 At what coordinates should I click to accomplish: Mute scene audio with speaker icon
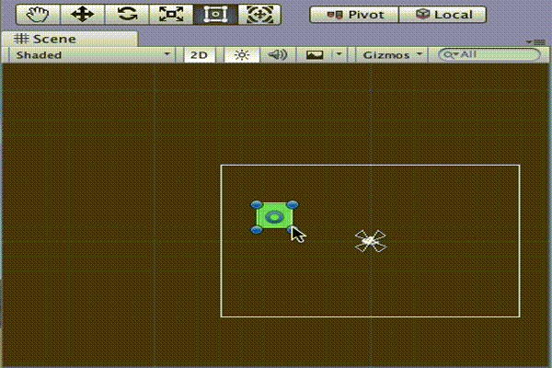(x=277, y=54)
